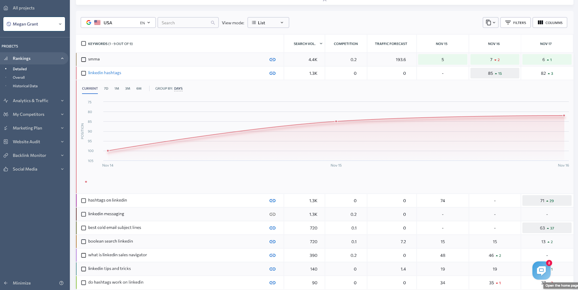Open the EN language dropdown
The width and height of the screenshot is (578, 290).
[145, 23]
